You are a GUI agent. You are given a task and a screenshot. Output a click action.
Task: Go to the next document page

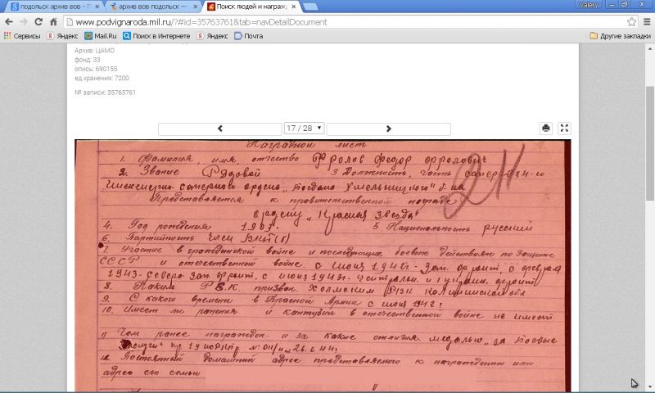pos(388,129)
